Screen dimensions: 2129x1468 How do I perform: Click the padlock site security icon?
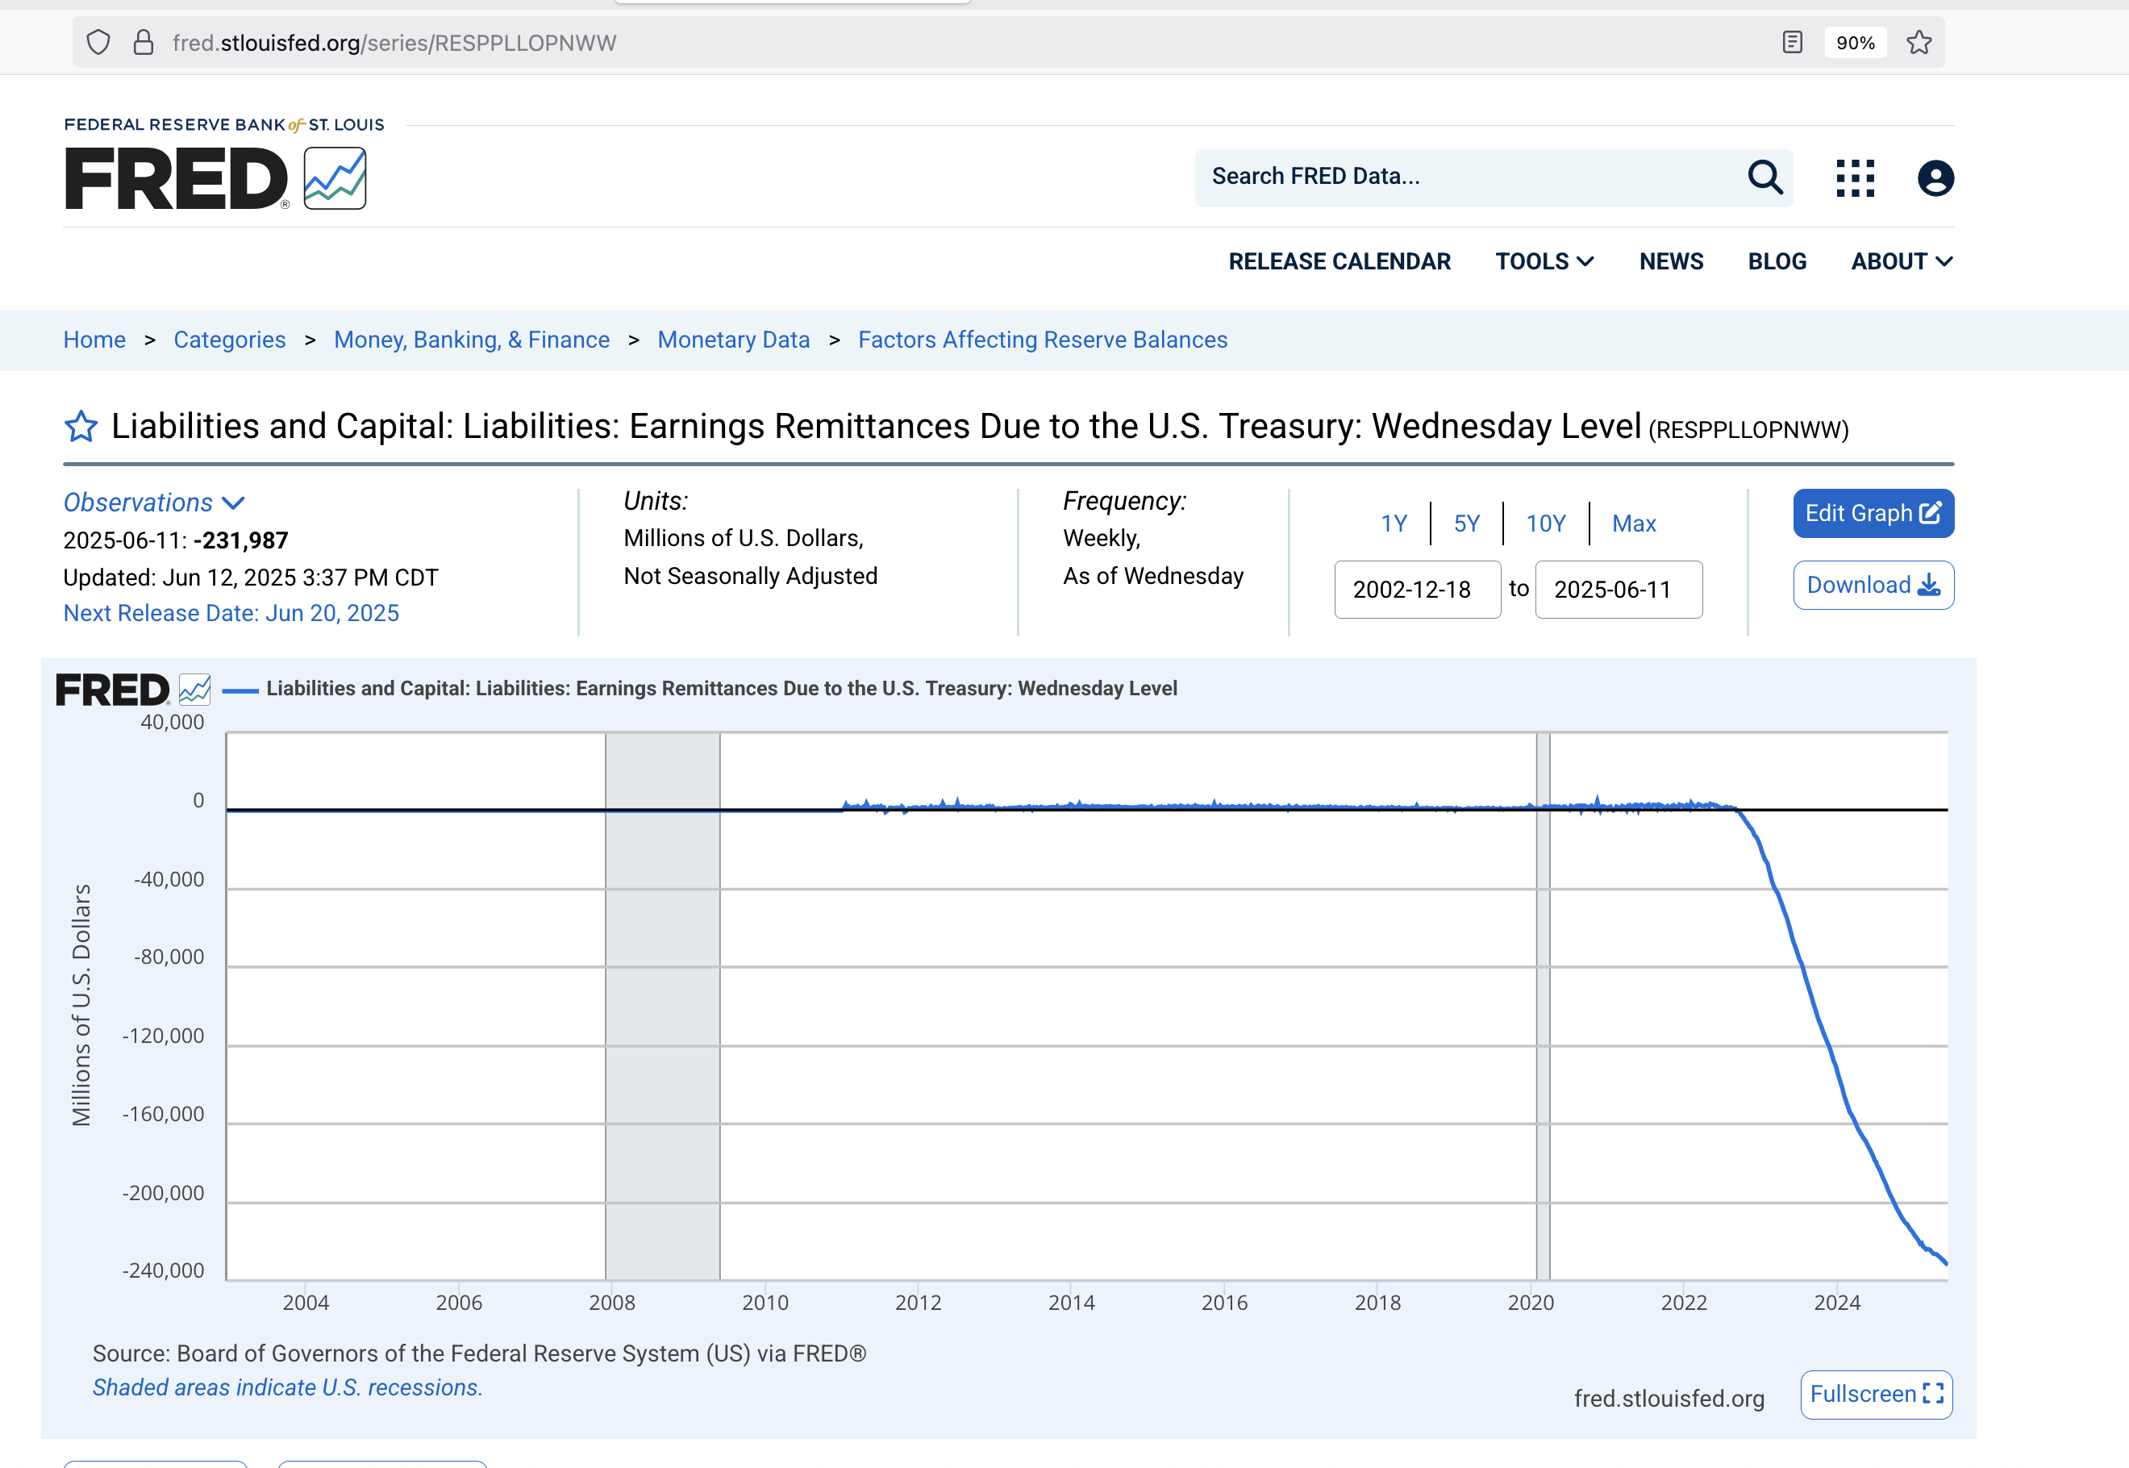click(144, 42)
